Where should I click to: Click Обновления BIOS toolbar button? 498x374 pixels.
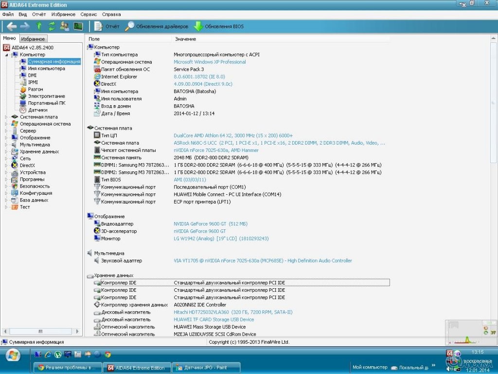click(x=219, y=26)
